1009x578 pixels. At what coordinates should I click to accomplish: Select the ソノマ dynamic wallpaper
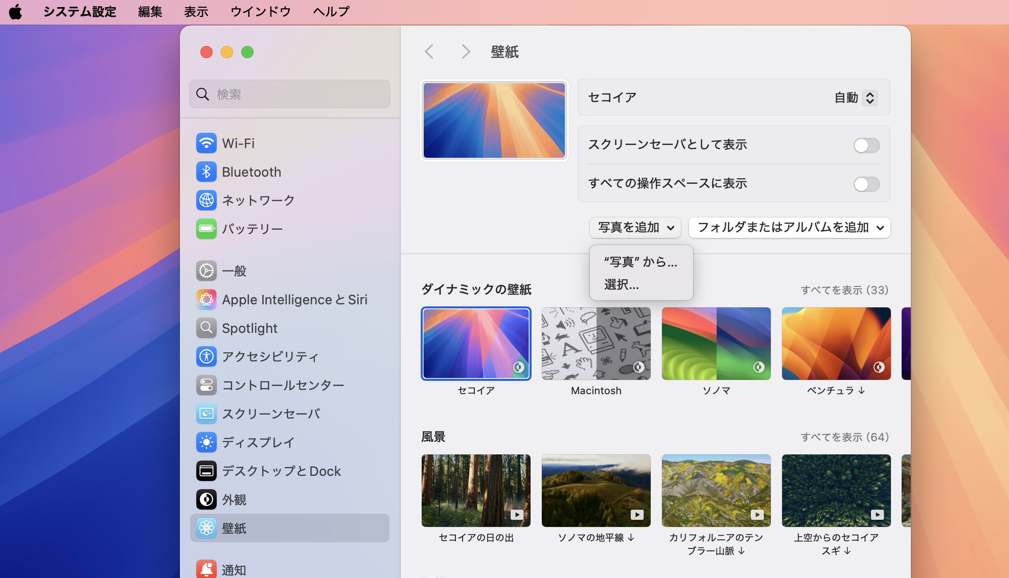(716, 344)
